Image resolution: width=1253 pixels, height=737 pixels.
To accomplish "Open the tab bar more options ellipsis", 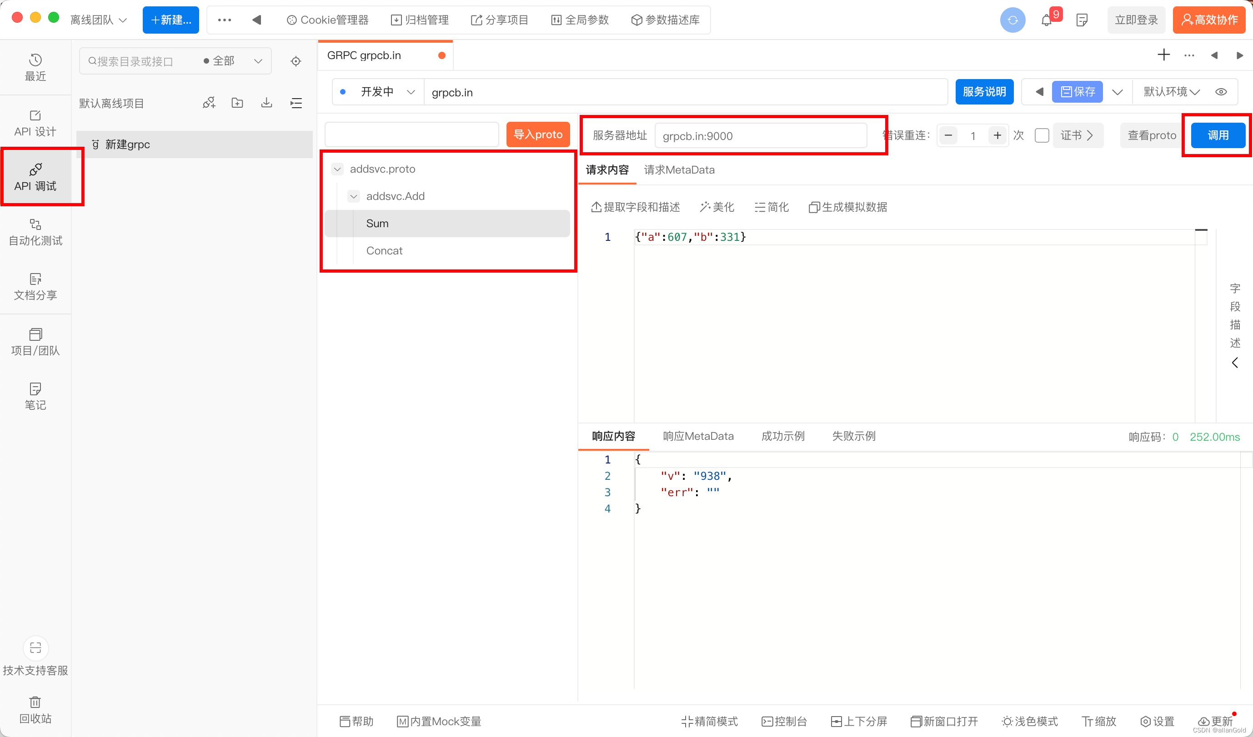I will pos(1189,55).
